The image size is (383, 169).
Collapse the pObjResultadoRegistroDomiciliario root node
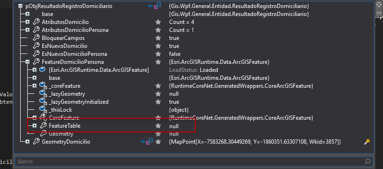(x=21, y=7)
